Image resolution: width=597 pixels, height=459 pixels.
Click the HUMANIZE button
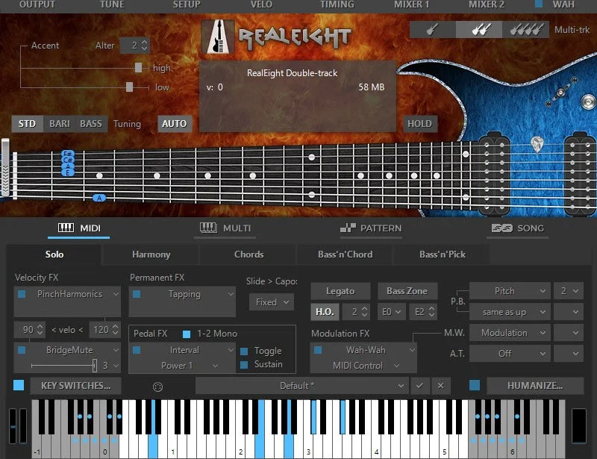click(535, 385)
